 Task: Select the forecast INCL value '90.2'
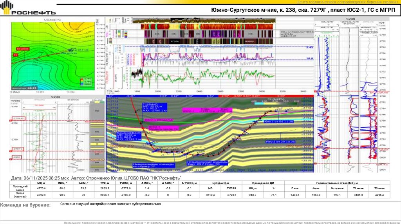tap(62, 195)
